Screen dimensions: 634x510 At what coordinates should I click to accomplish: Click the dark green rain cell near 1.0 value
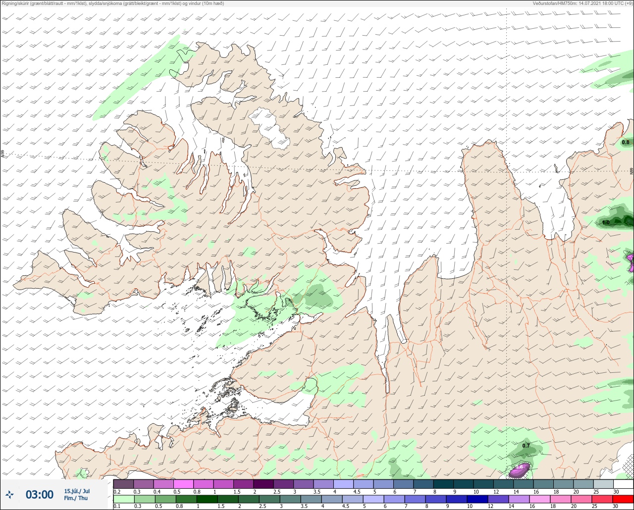pos(619,220)
